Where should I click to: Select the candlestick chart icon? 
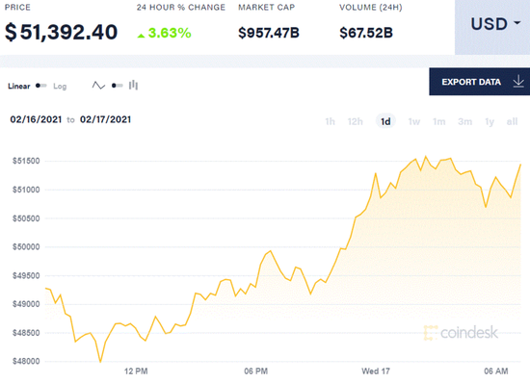pos(133,85)
